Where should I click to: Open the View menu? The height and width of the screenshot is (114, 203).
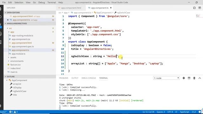pyautogui.click(x=28, y=3)
